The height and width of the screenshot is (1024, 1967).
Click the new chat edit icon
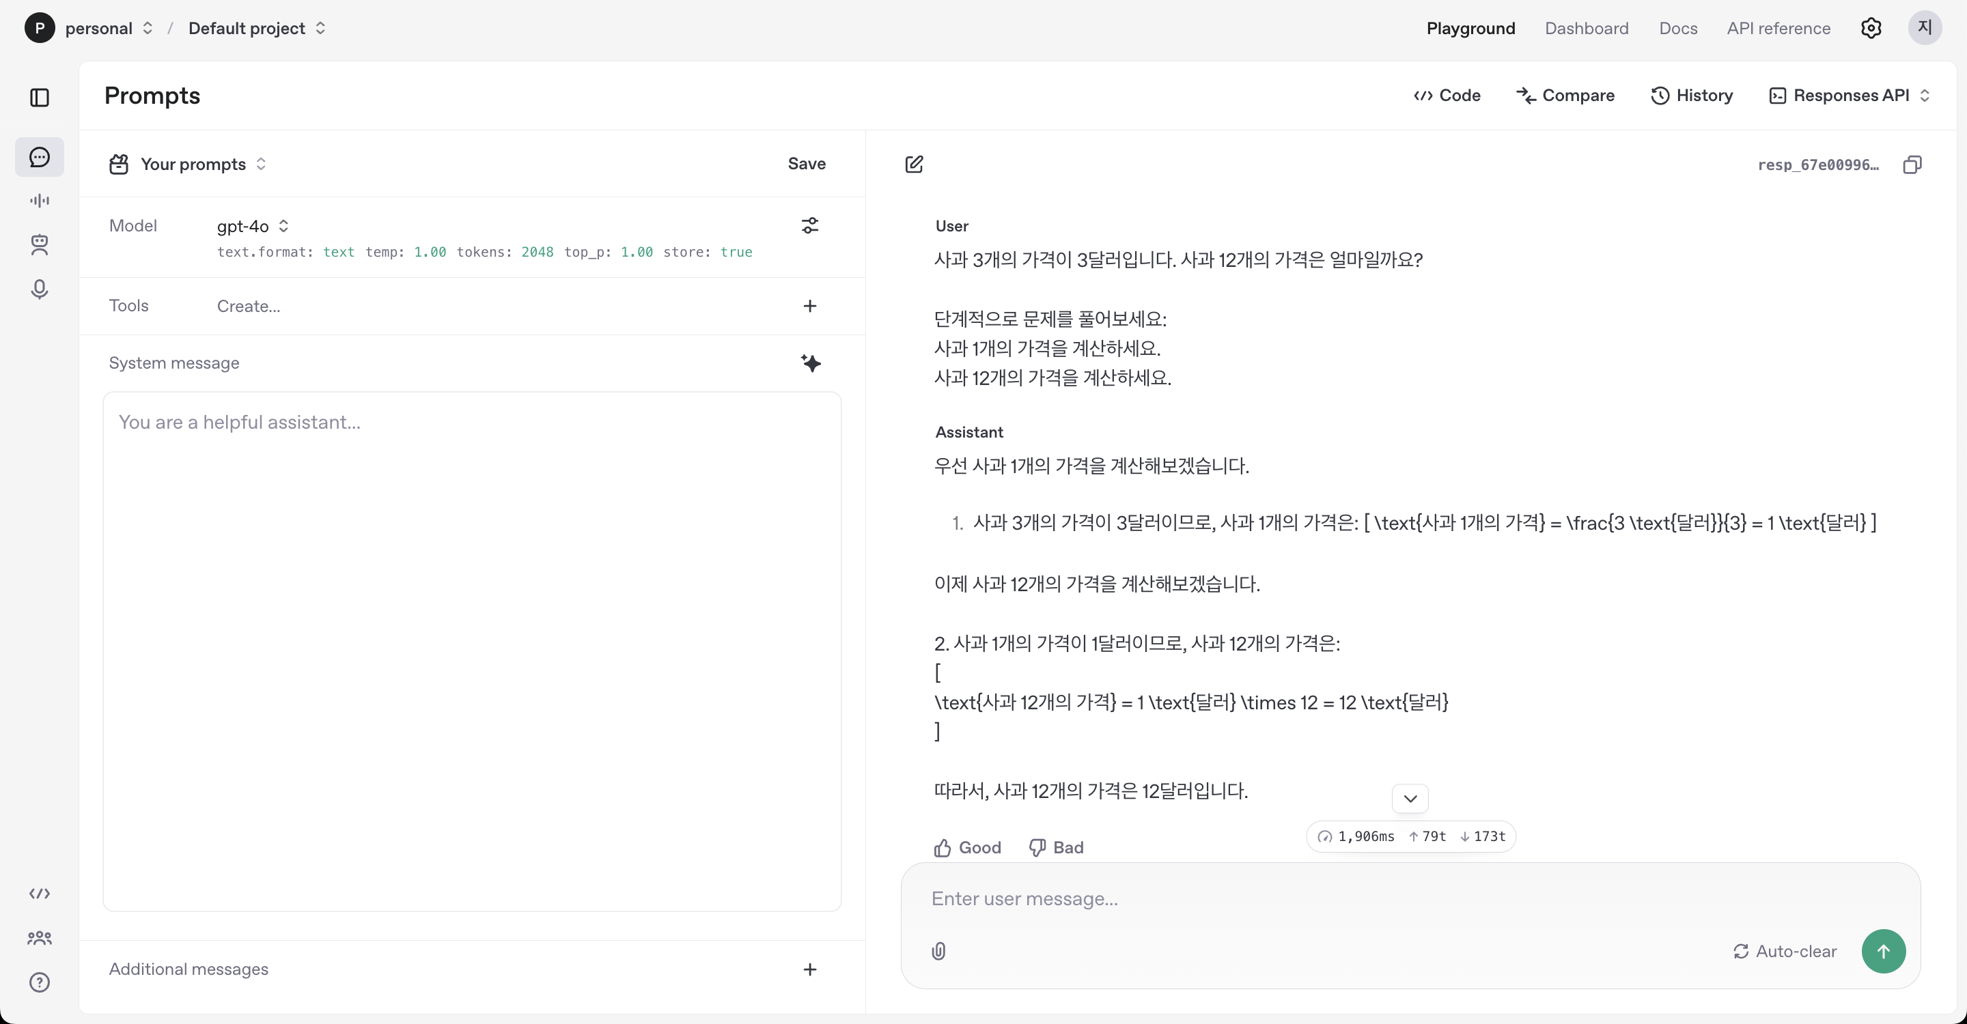click(x=914, y=164)
